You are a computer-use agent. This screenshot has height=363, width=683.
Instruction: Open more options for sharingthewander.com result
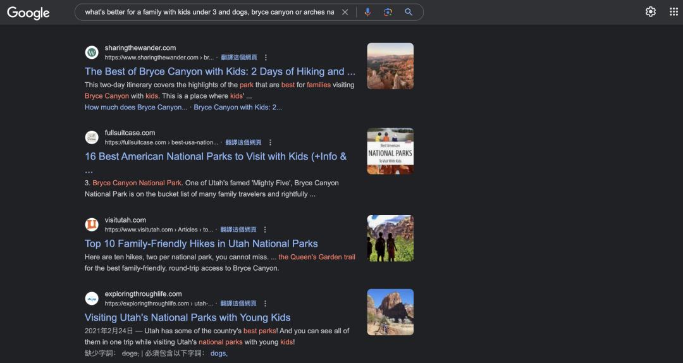266,58
